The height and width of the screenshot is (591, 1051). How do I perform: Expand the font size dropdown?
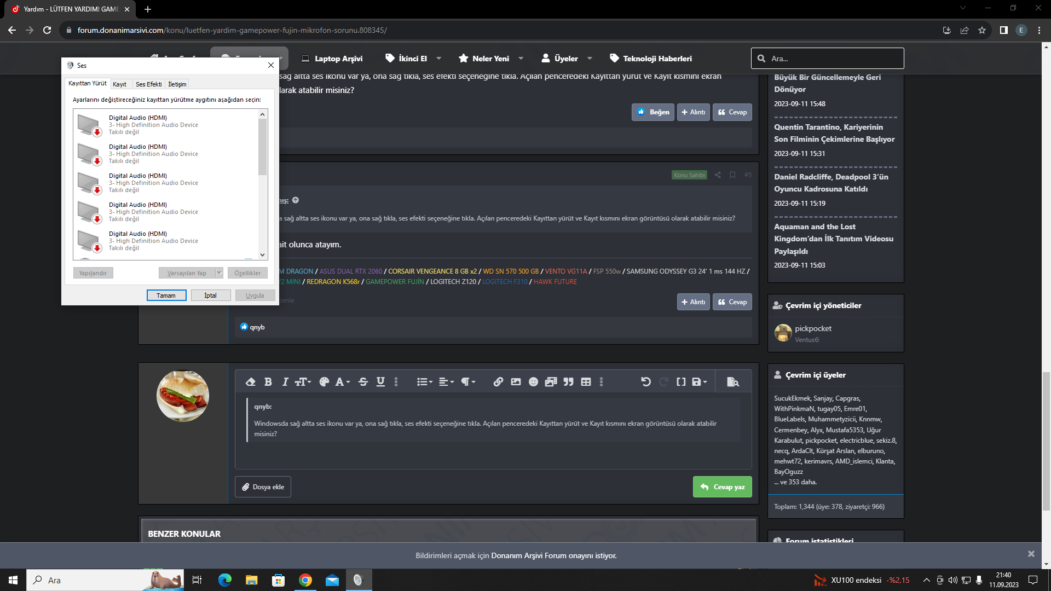tap(303, 382)
